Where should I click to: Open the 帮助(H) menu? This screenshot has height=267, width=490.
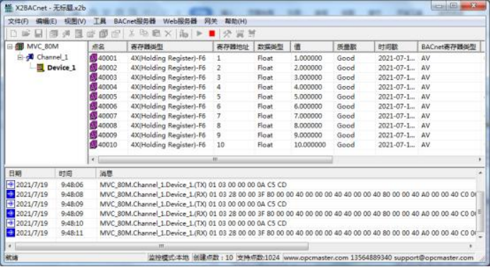236,21
